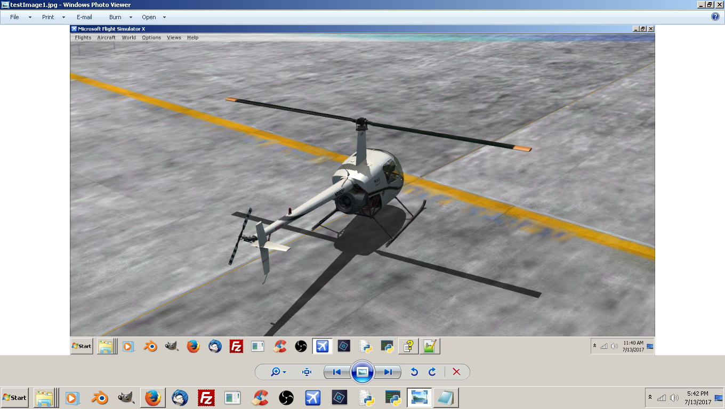Click the network icon beside the 5:42 PM clock
Screen dimensions: 725x409
pos(662,398)
